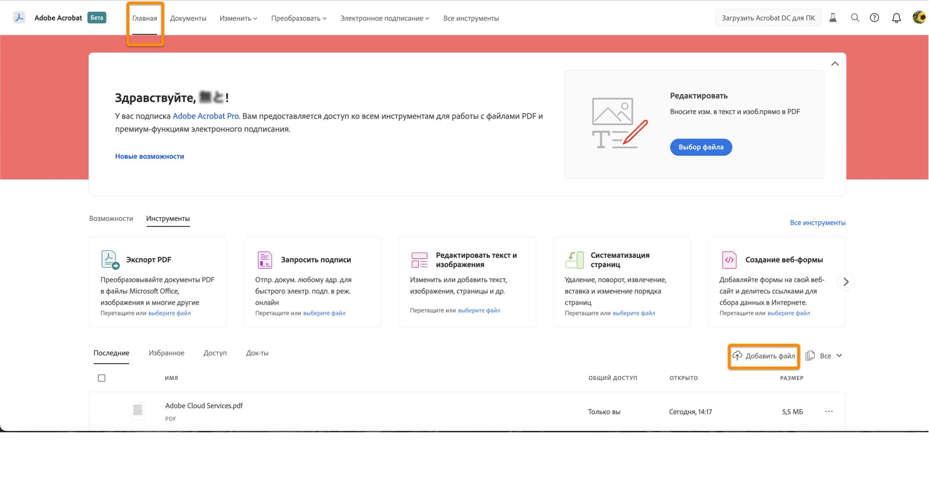Open the Все file filter dropdown
The width and height of the screenshot is (929, 489).
pyautogui.click(x=831, y=356)
